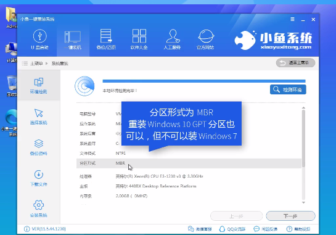
Task: Click the radar scan status icon
Action: point(84,86)
